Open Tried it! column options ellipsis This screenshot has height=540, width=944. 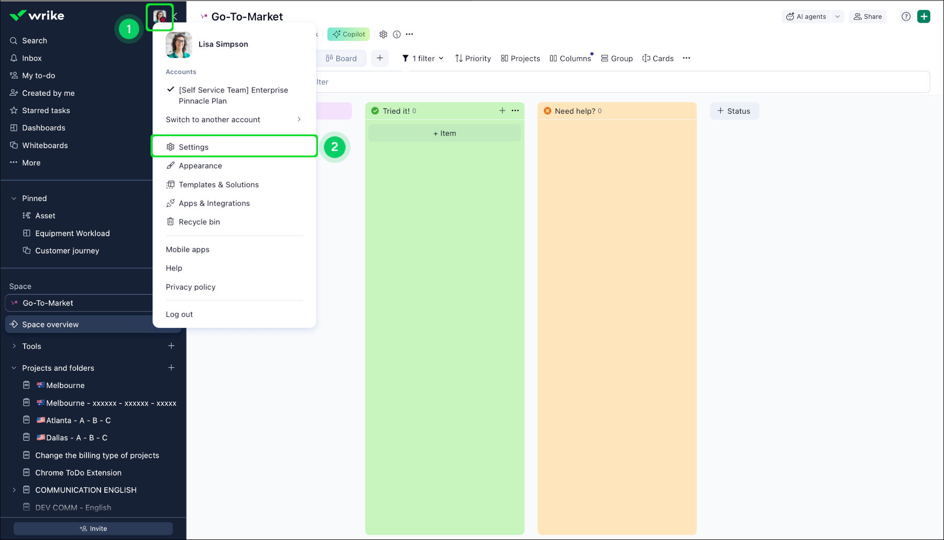tap(515, 111)
